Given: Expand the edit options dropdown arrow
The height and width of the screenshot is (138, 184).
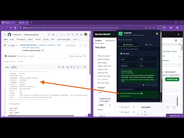Looking at the screenshot, I should click(x=81, y=67).
